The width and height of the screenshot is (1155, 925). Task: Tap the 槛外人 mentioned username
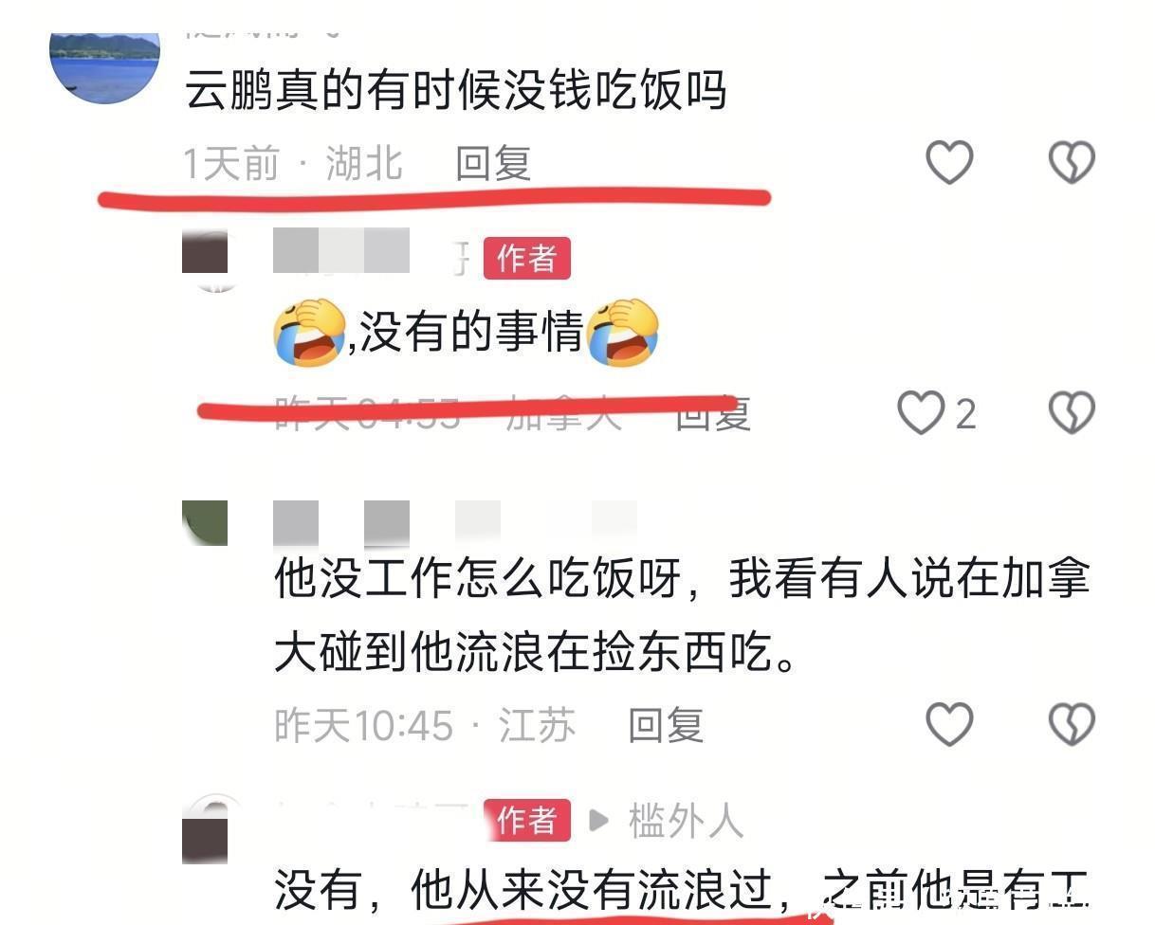[x=686, y=821]
